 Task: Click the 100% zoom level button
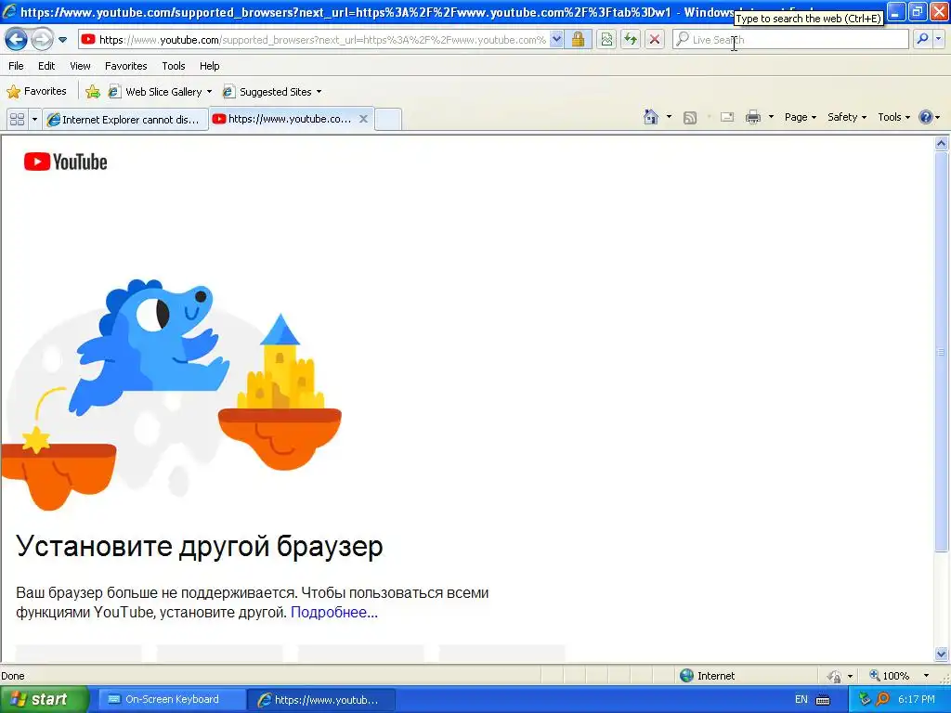(x=890, y=676)
